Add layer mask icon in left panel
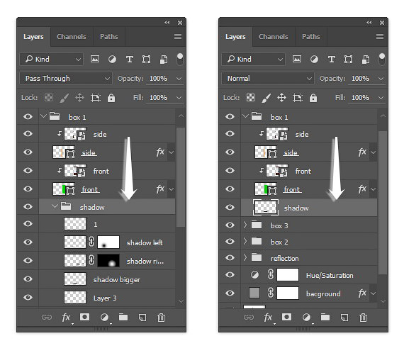 85,317
